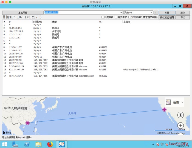The image size is (192, 148).
Task: Select hop 202.97.49.106
Action: tap(96, 63)
